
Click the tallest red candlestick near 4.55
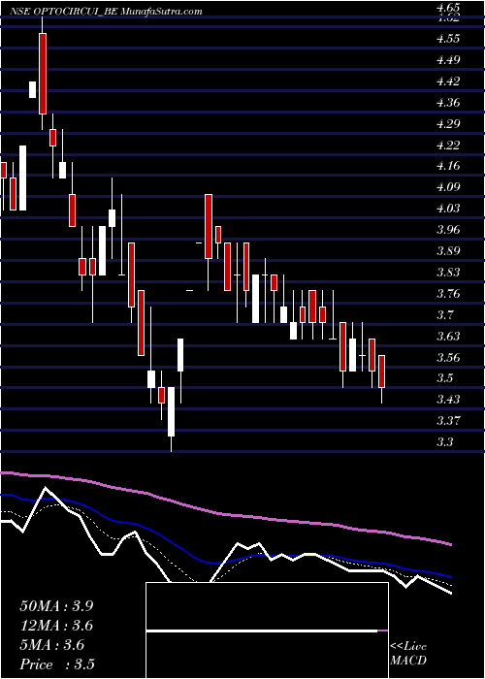pos(43,74)
